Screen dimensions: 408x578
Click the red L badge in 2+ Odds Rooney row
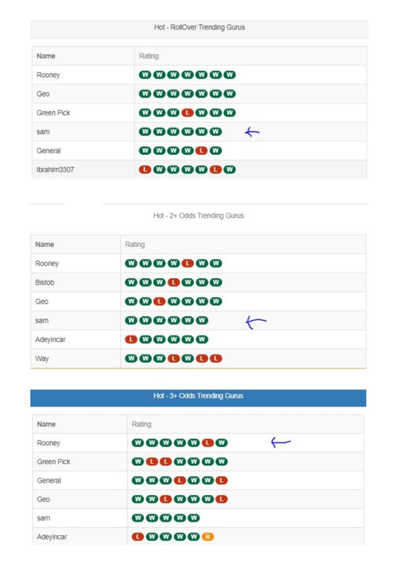(187, 264)
